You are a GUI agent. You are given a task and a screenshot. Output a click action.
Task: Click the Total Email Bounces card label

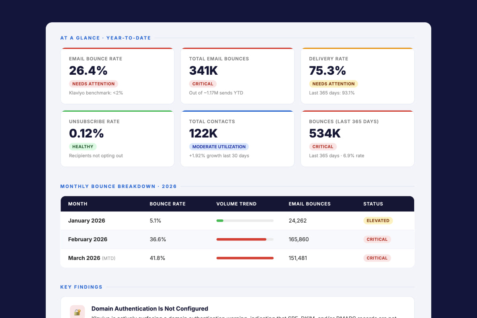click(219, 59)
